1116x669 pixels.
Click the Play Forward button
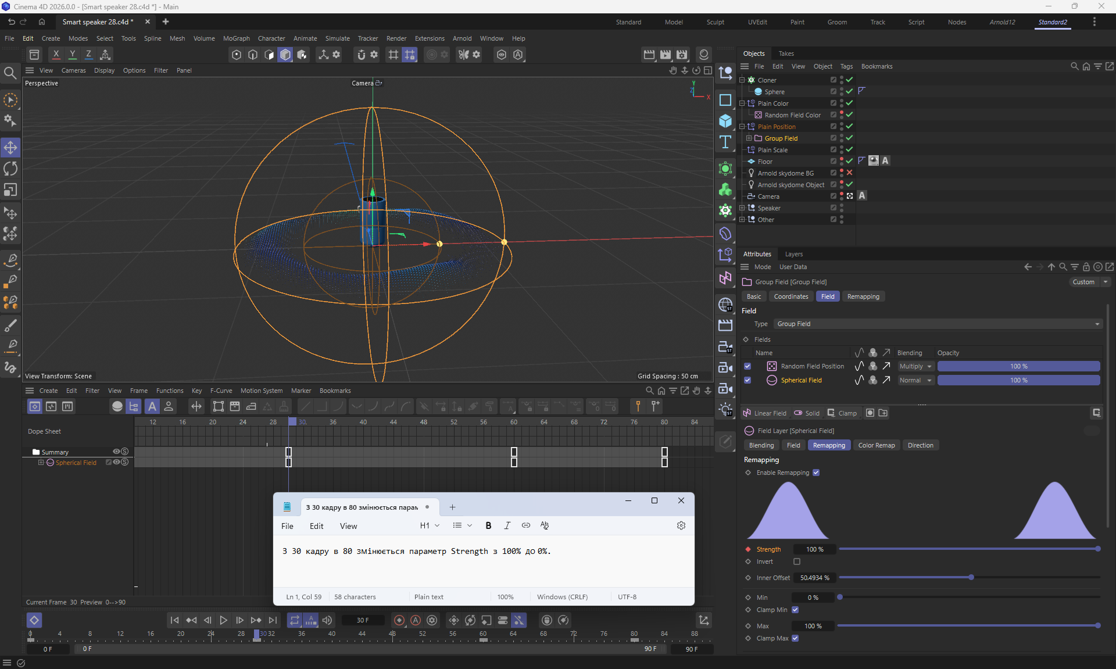click(x=223, y=620)
